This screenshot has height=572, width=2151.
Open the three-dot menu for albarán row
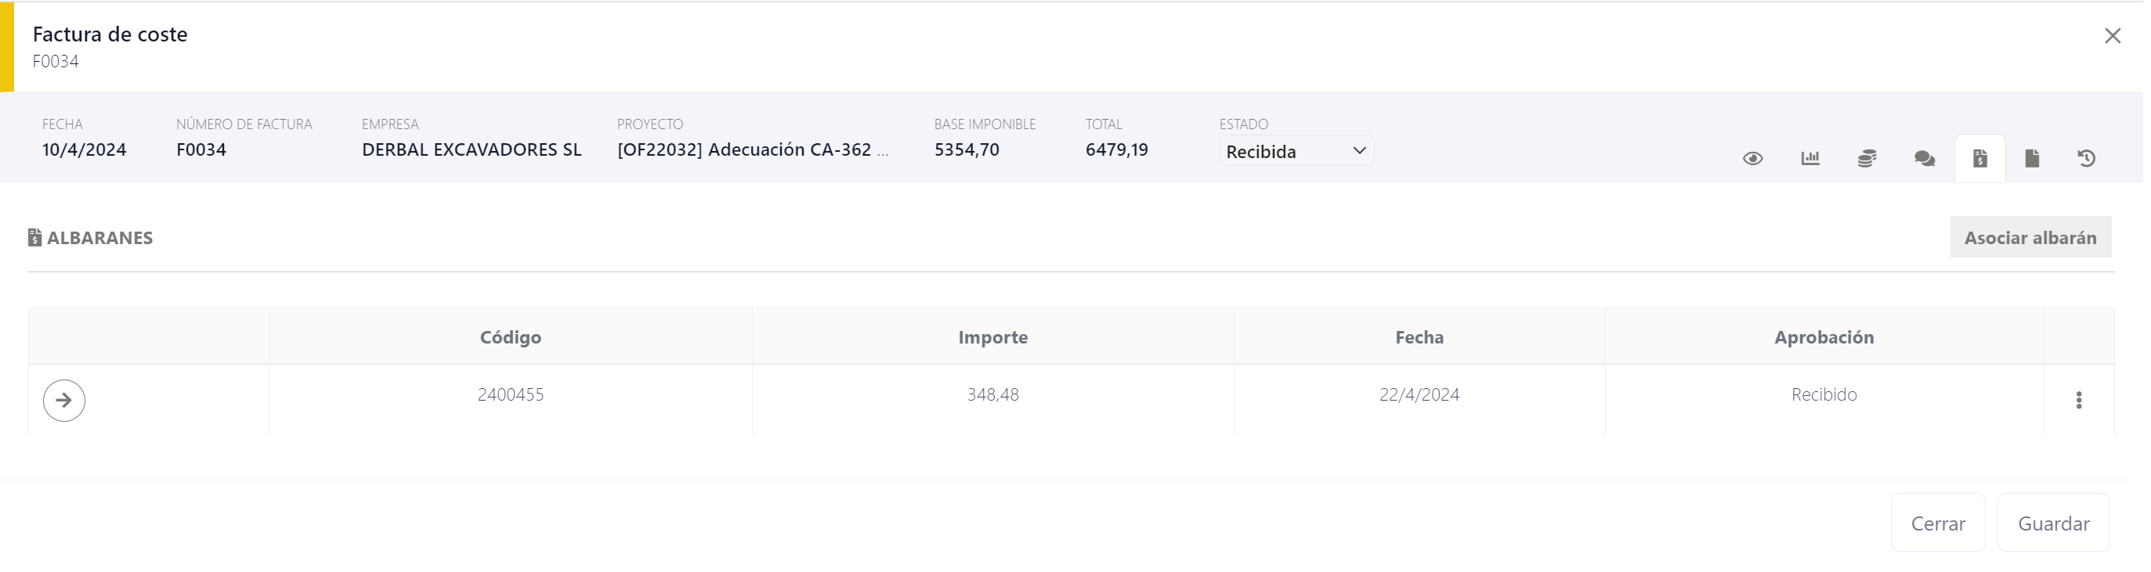tap(2079, 400)
